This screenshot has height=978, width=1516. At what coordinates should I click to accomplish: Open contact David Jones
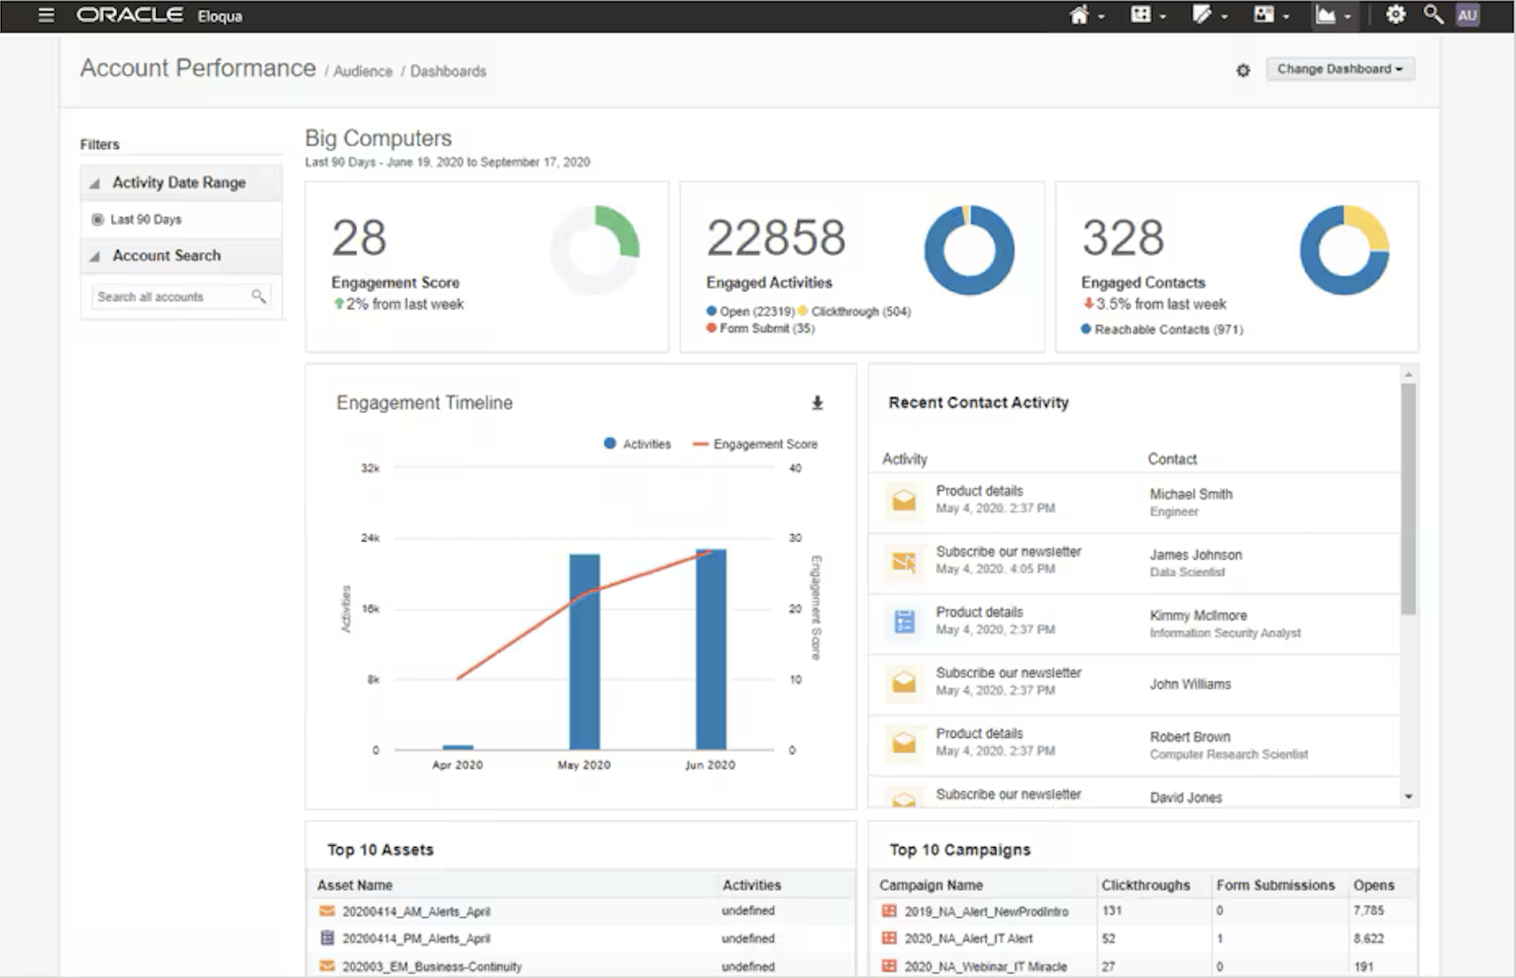pos(1185,797)
